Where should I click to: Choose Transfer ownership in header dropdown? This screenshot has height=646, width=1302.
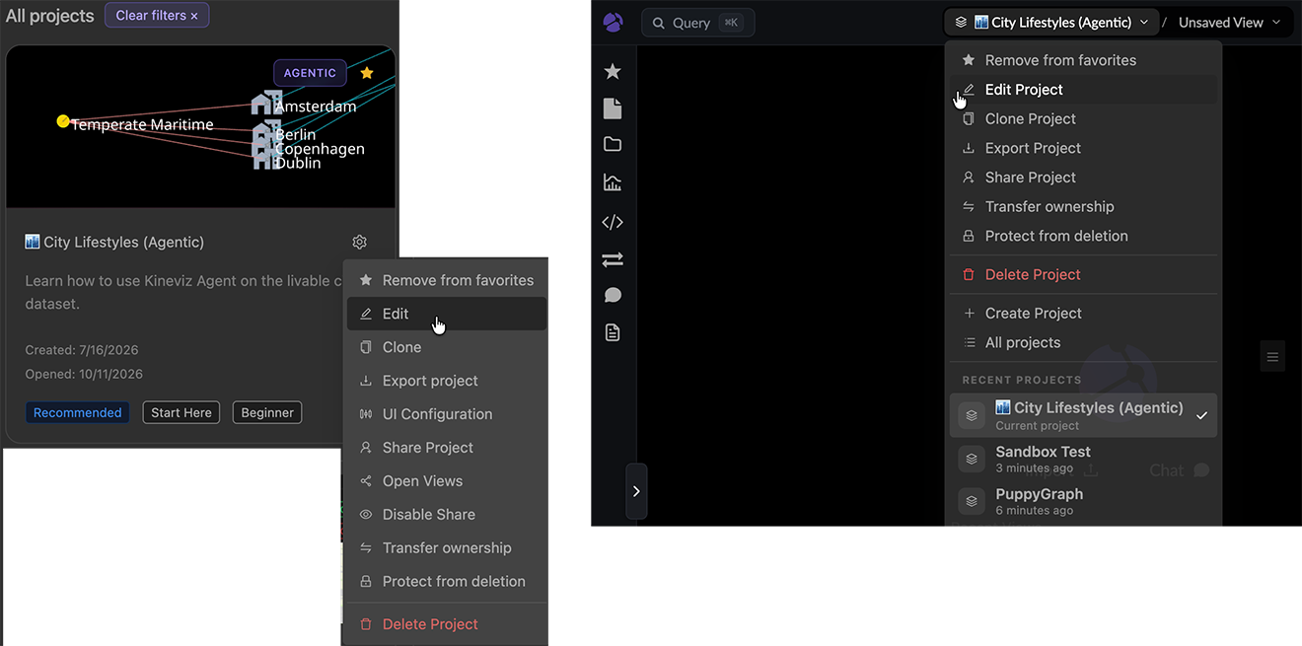coord(1083,206)
